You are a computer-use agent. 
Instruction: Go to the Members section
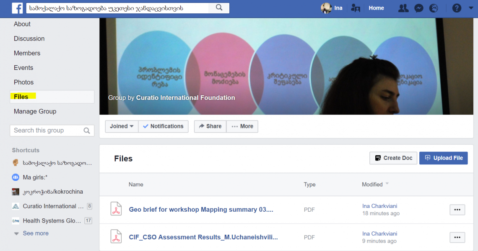tap(27, 53)
